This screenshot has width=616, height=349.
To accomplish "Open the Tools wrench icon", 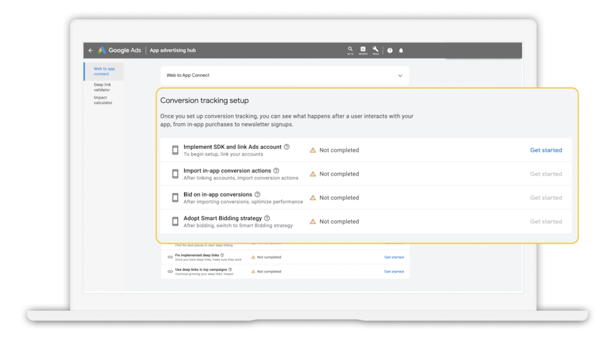I will 375,50.
